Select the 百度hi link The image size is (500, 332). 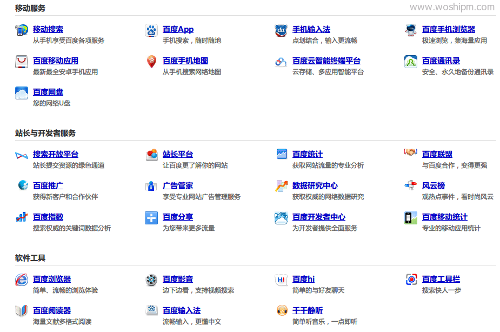[x=304, y=279]
